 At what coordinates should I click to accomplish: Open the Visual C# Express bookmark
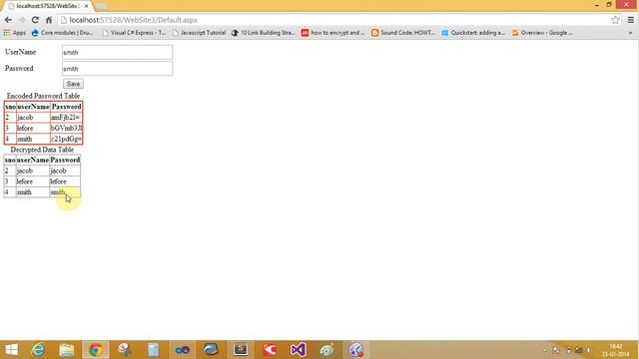coord(134,33)
